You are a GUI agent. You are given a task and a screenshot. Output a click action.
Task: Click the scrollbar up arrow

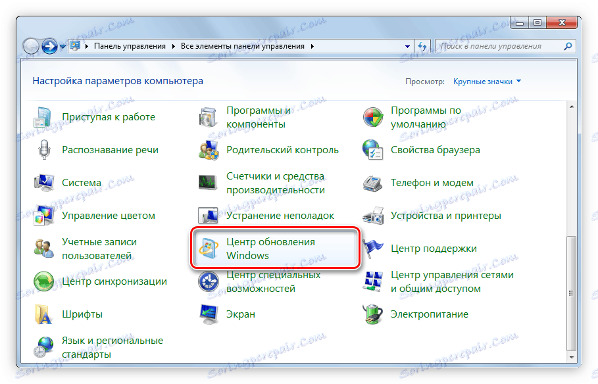pyautogui.click(x=571, y=107)
